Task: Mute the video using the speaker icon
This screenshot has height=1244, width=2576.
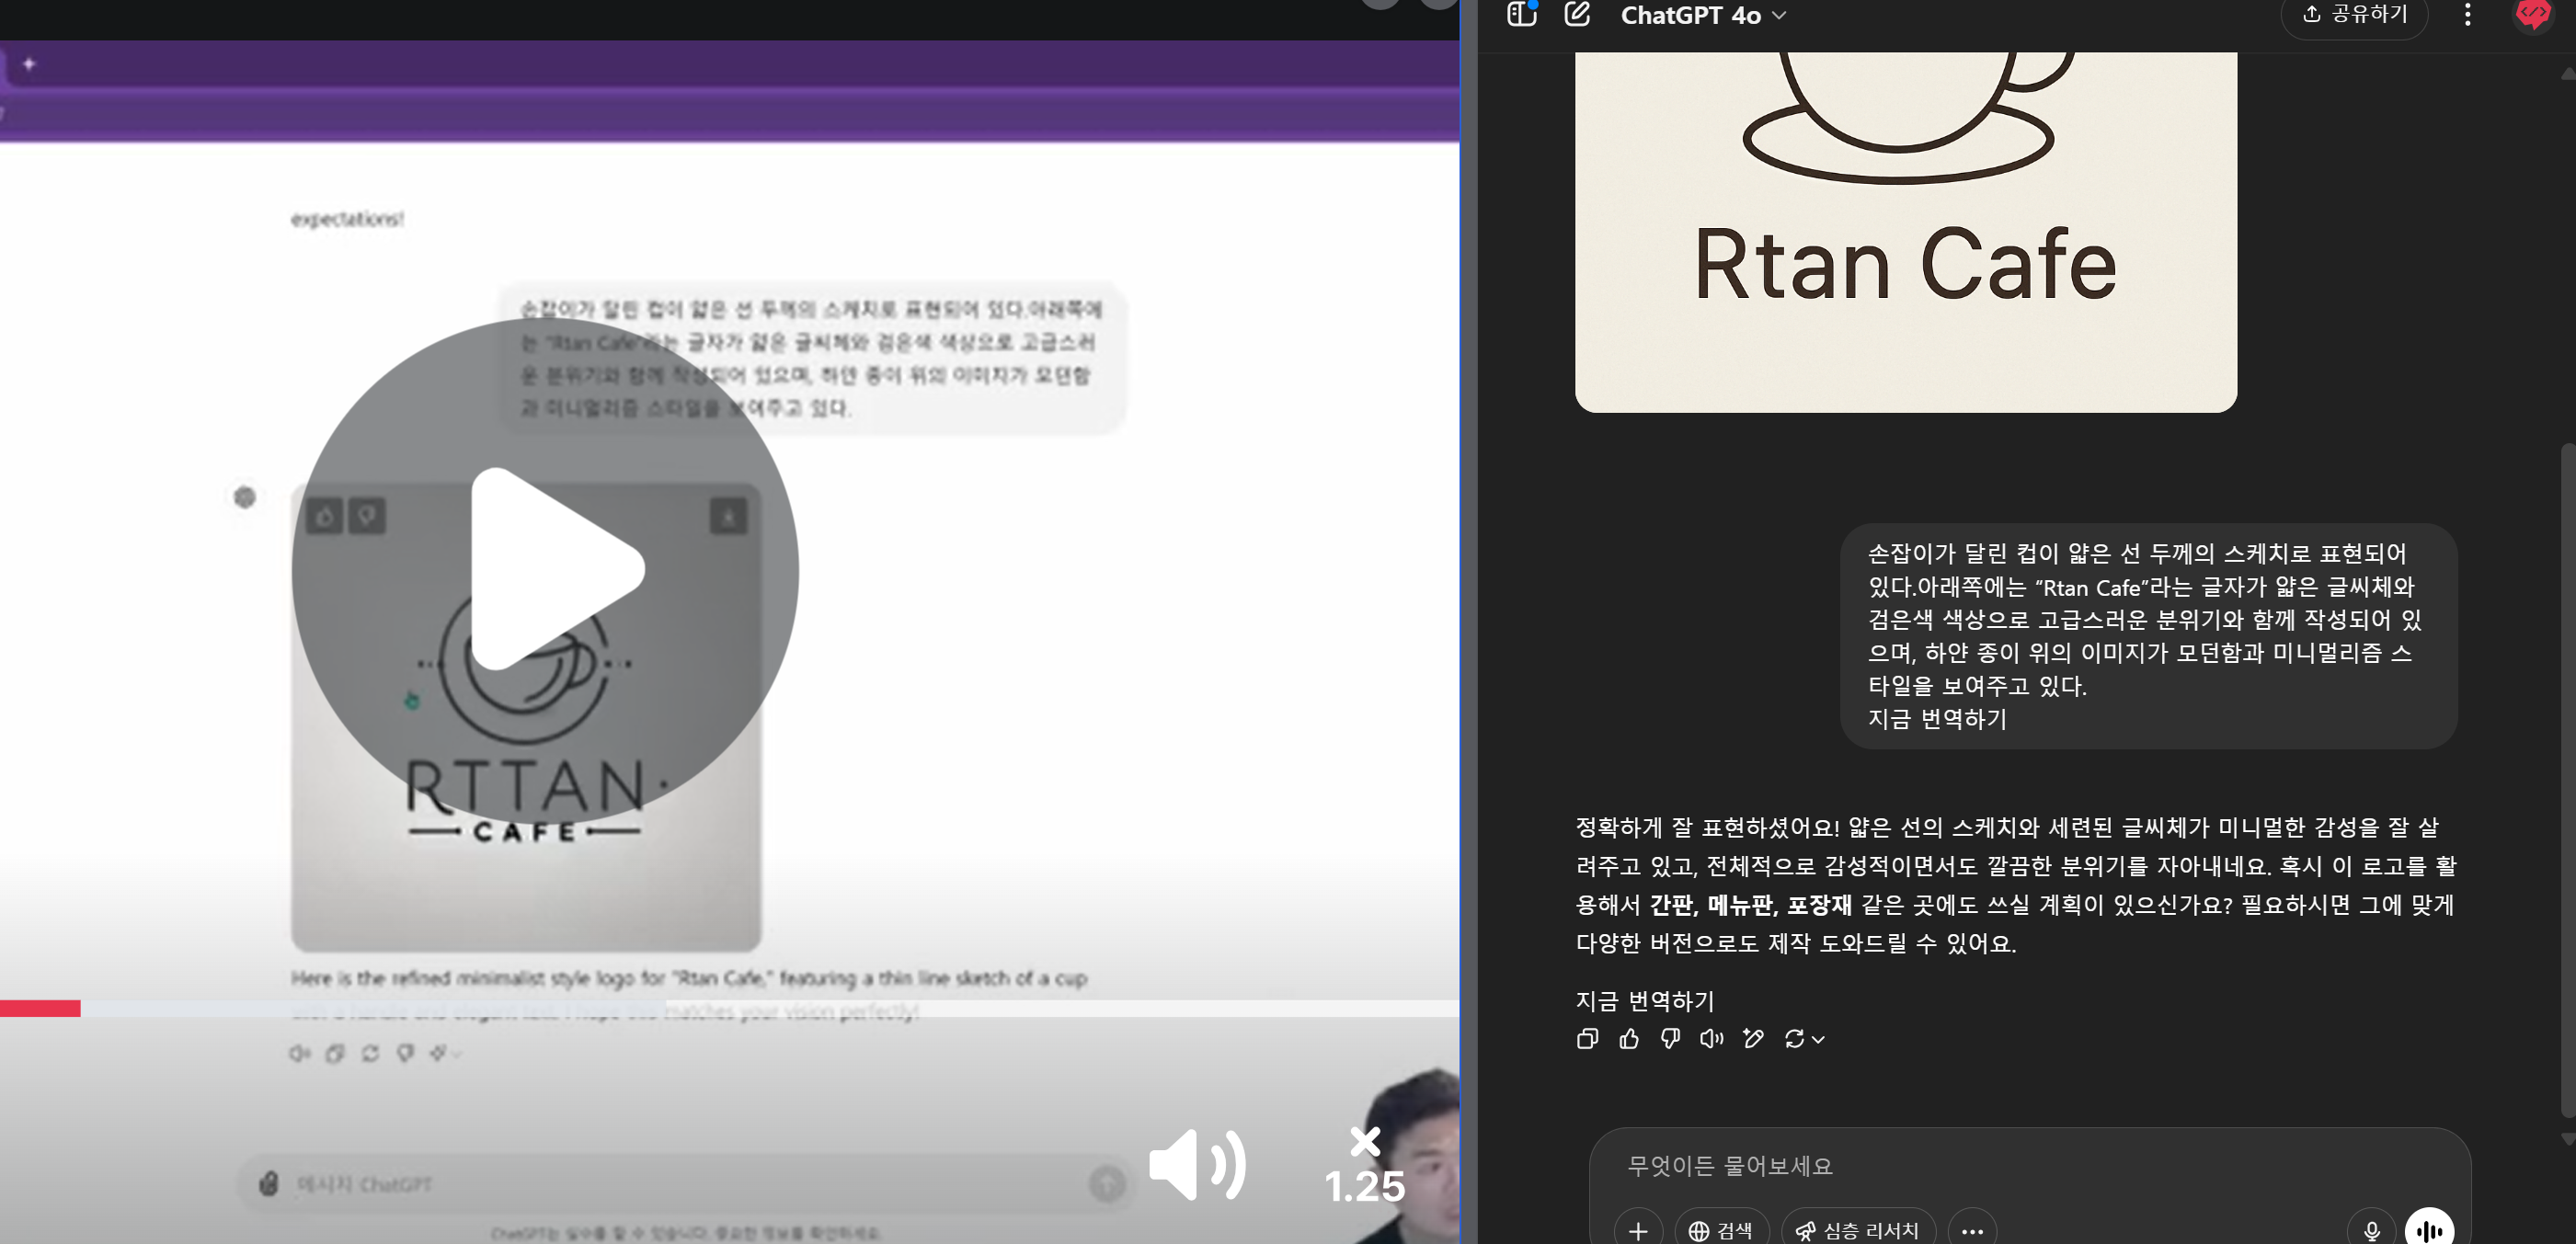Action: [1197, 1164]
